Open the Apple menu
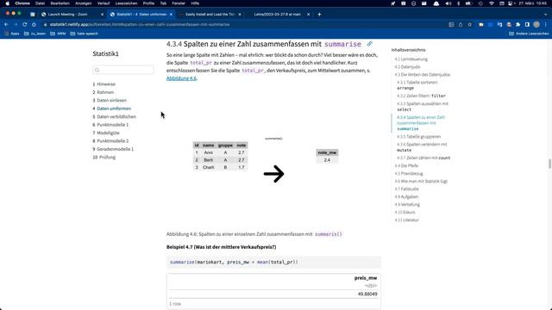The image size is (552, 310). click(8, 3)
